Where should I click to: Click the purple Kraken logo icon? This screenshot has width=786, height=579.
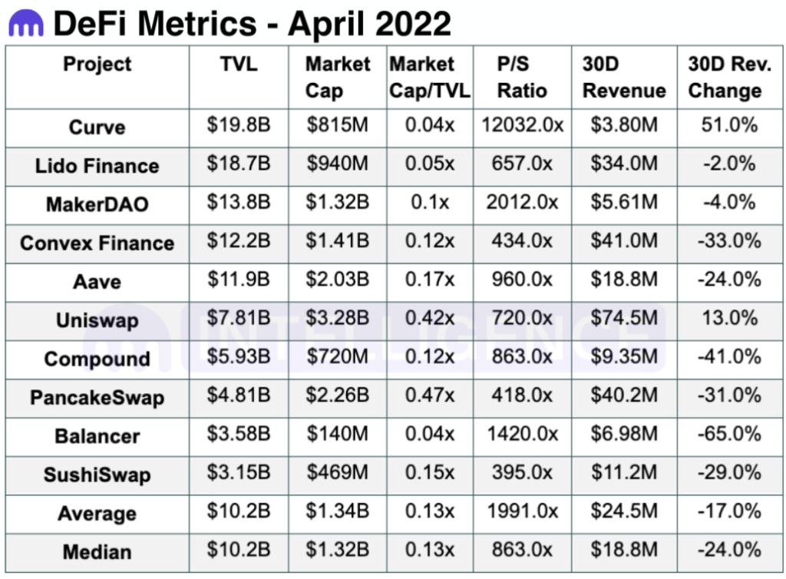pos(25,23)
